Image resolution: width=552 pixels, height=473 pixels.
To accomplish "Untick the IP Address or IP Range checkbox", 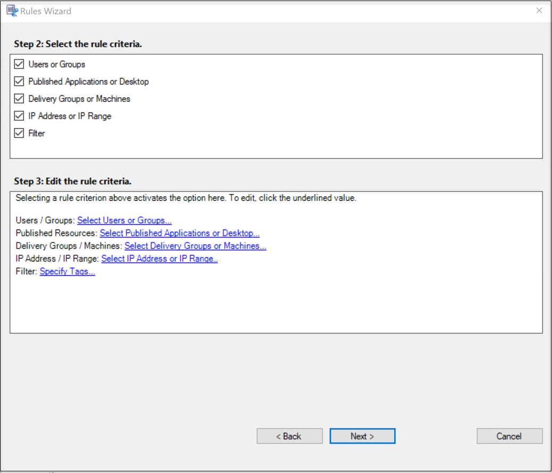I will (20, 116).
